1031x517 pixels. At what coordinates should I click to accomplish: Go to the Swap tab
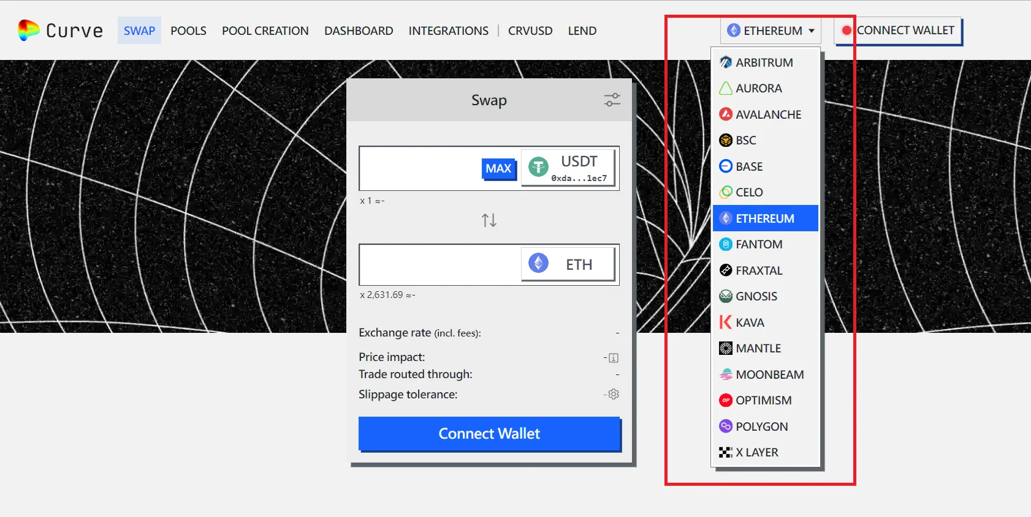click(139, 31)
